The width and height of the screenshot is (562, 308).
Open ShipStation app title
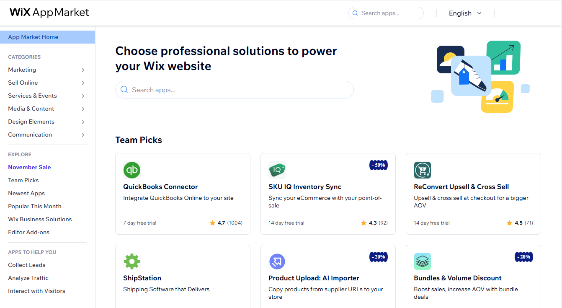[x=142, y=278]
